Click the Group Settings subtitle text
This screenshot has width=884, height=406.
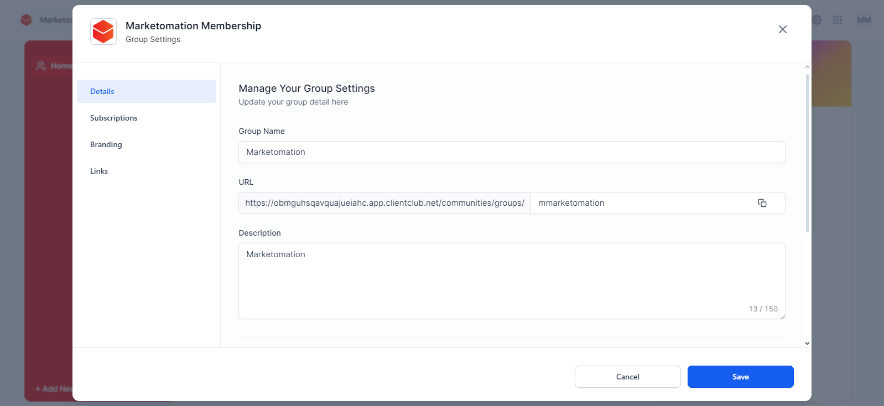click(x=153, y=39)
